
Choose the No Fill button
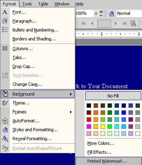[113, 96]
